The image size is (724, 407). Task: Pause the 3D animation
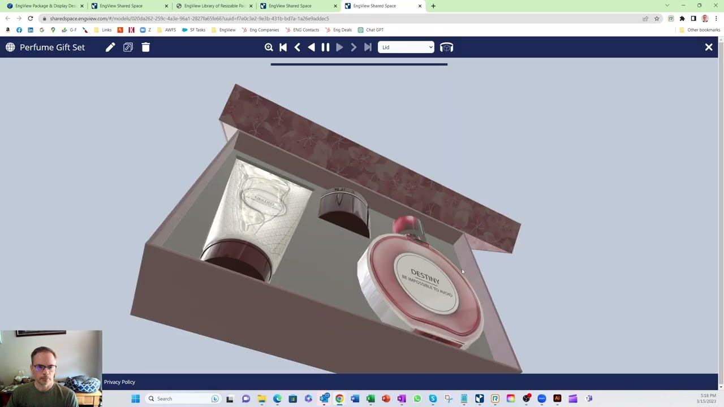(x=325, y=47)
